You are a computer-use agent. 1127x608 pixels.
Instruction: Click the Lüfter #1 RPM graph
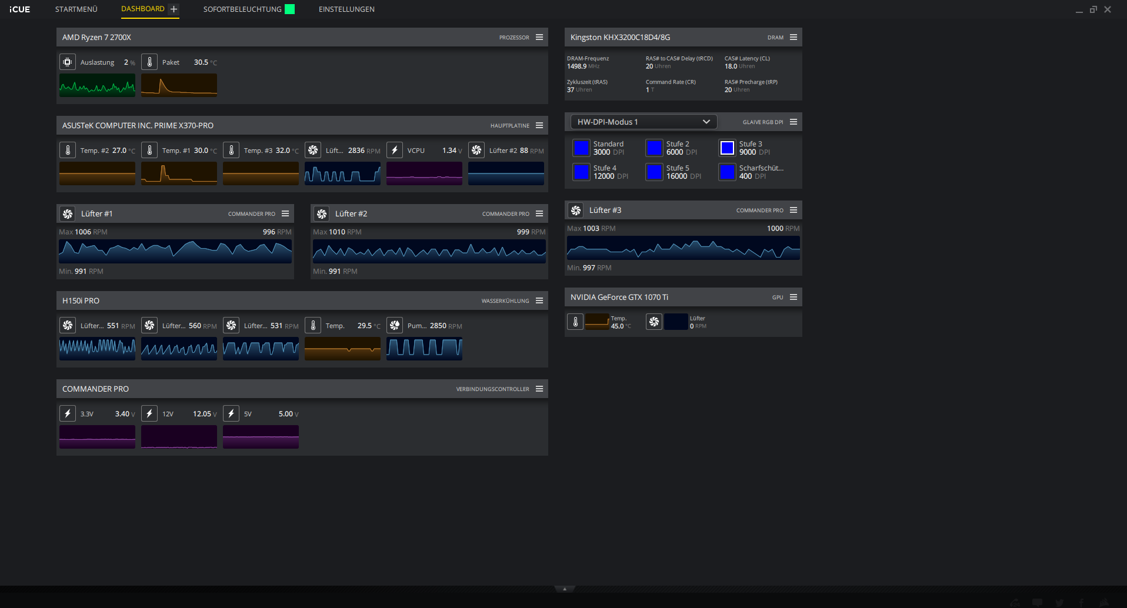175,251
